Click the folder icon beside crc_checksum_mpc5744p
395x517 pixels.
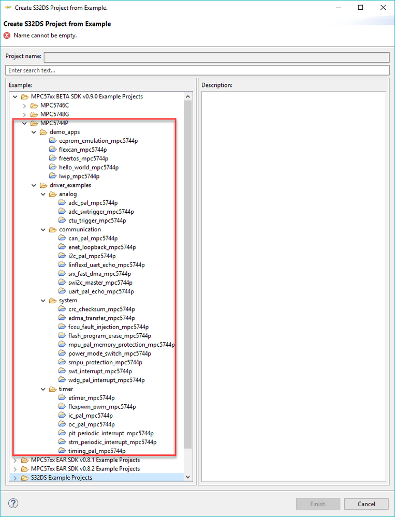pyautogui.click(x=62, y=309)
